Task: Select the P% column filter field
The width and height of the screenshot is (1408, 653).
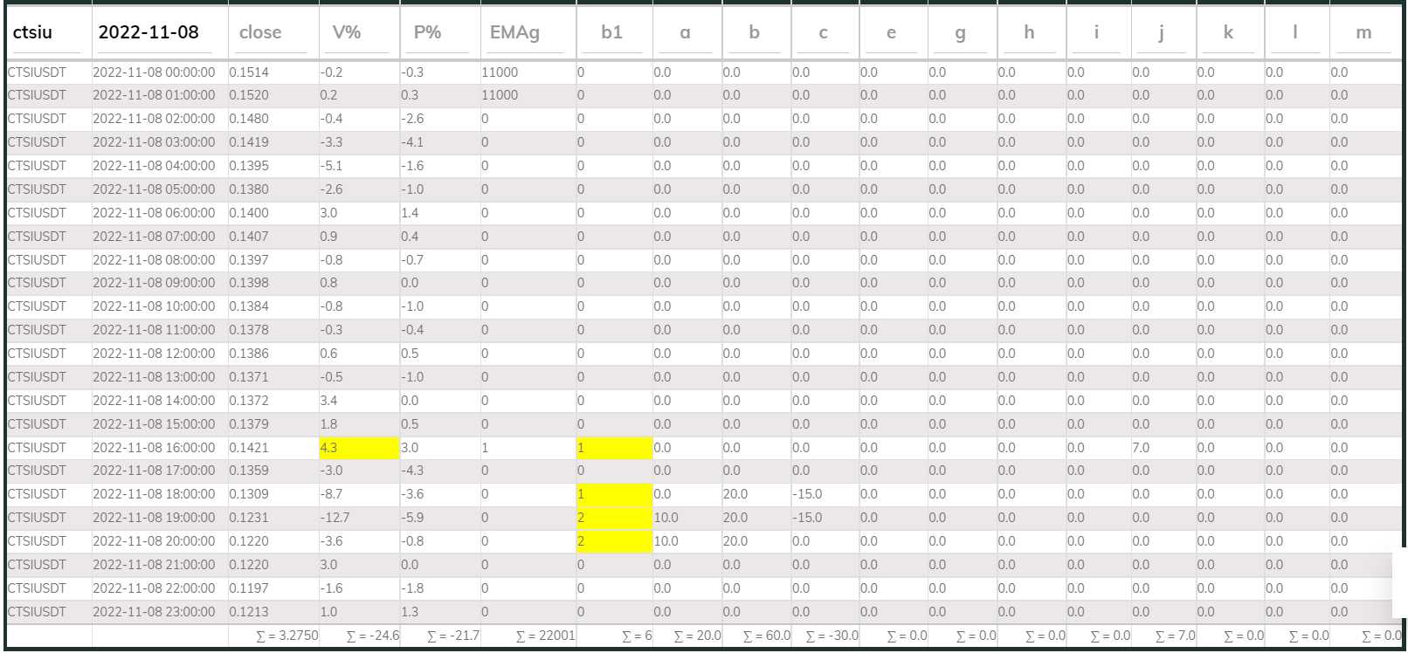Action: [x=439, y=33]
